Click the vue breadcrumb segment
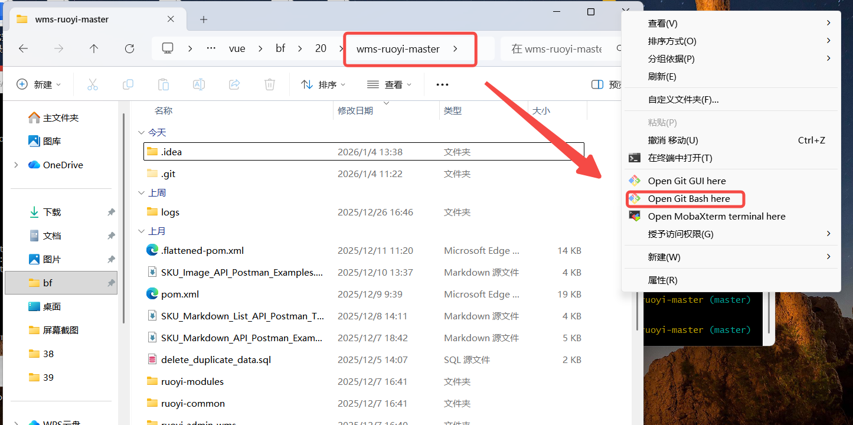 coord(237,48)
